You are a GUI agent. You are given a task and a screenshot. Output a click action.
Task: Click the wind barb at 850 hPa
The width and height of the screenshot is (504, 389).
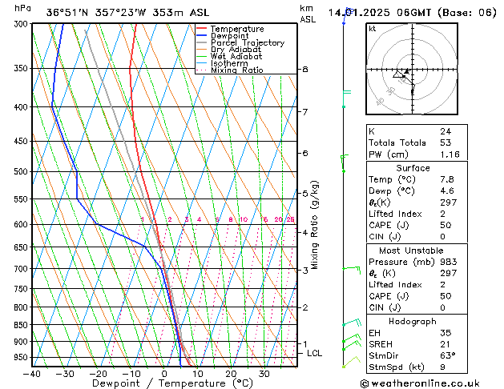(352, 322)
